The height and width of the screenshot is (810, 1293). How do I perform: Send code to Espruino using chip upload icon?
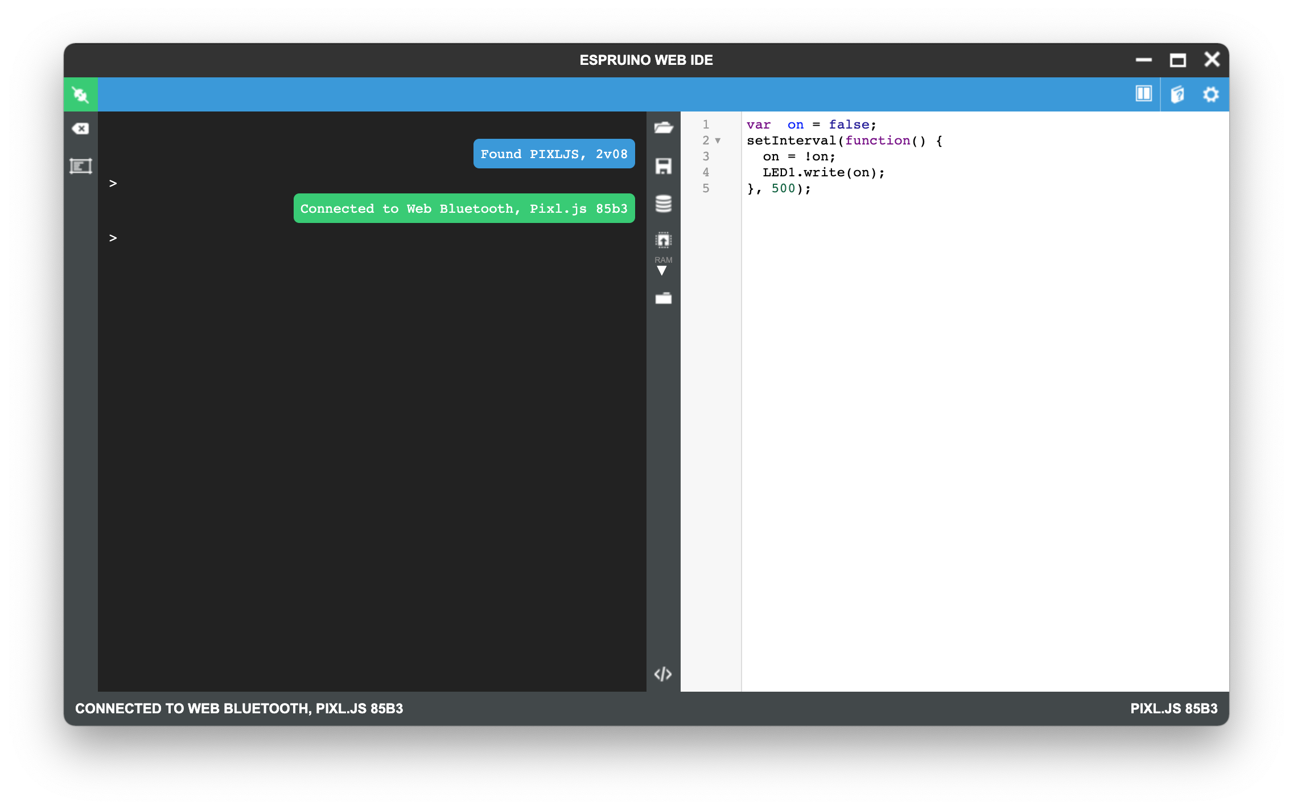click(664, 241)
